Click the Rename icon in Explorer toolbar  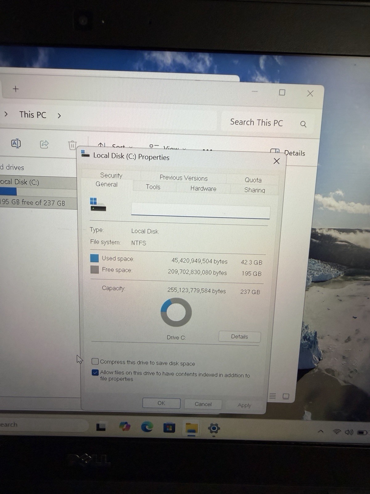pyautogui.click(x=16, y=143)
